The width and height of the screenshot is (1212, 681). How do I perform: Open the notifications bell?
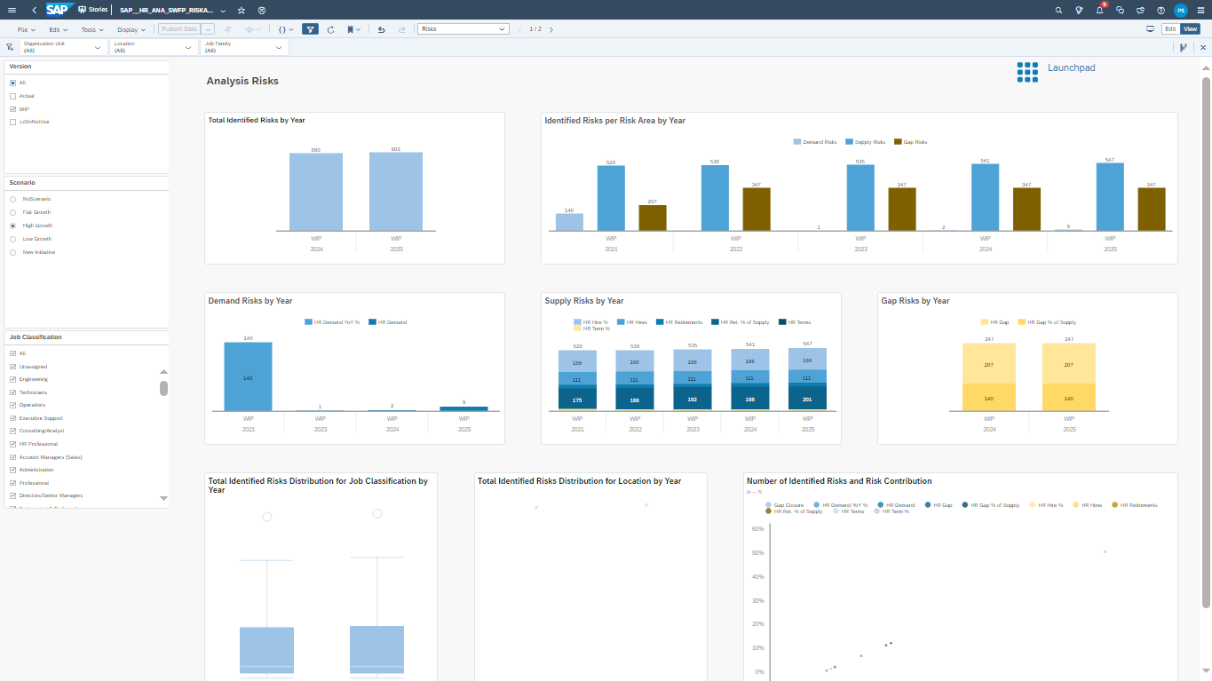tap(1099, 10)
